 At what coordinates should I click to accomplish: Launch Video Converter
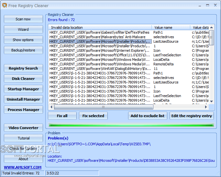(x=23, y=128)
